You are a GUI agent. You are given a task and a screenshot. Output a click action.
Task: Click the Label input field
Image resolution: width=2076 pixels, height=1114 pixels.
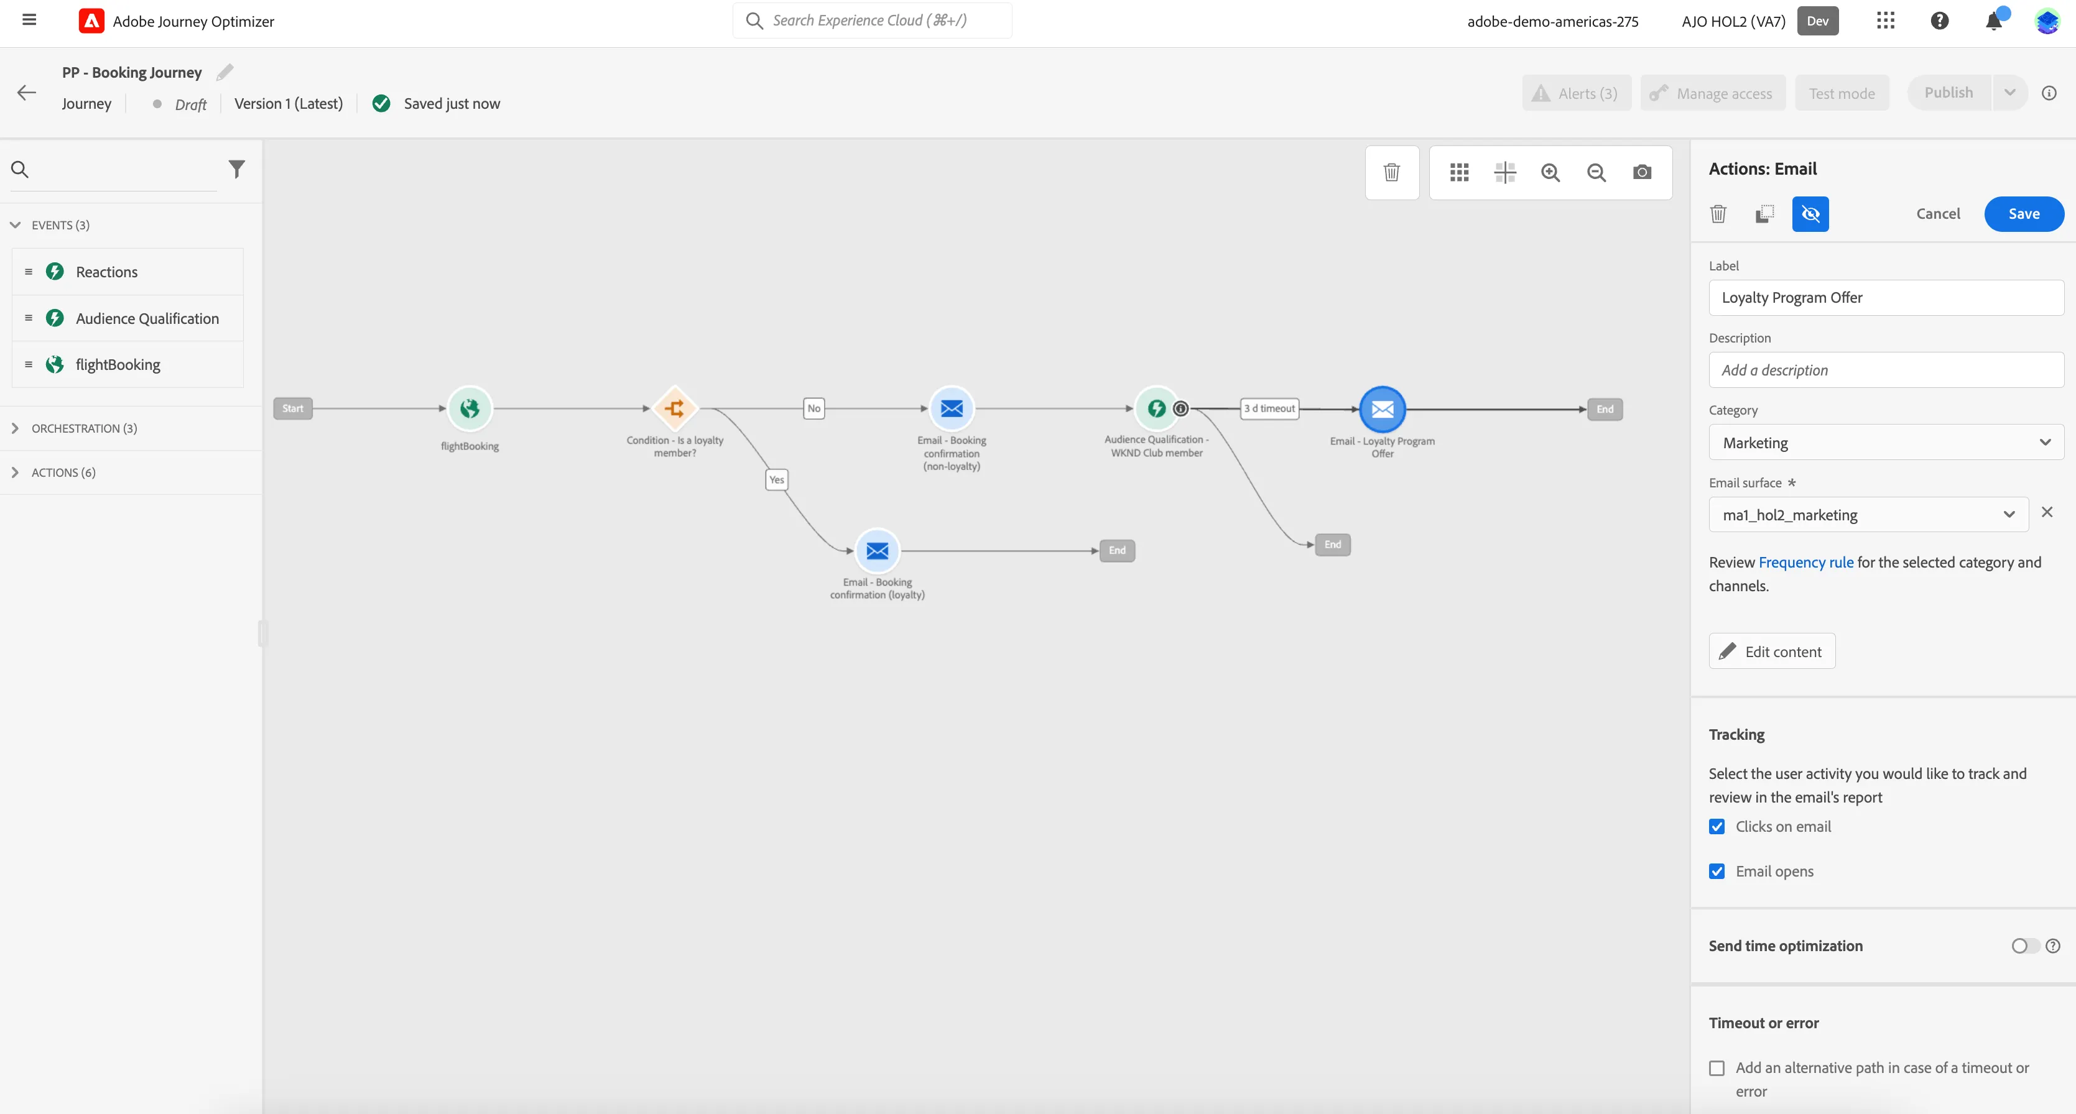click(x=1886, y=297)
